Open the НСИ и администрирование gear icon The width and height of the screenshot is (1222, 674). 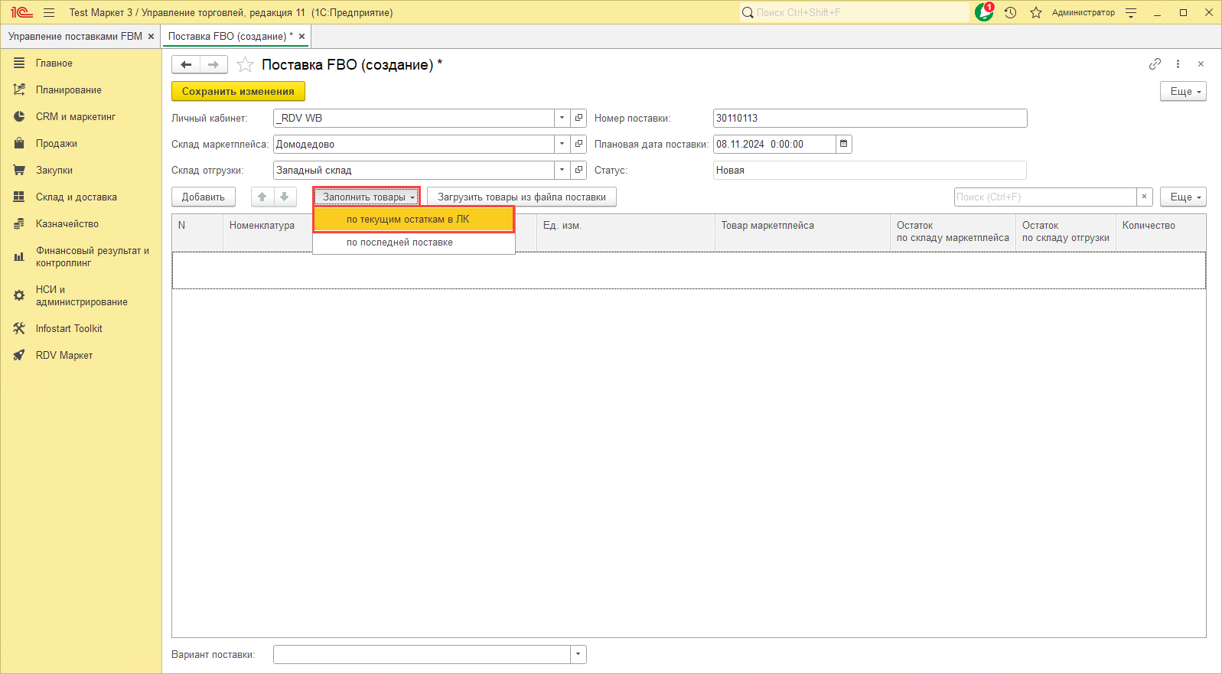(19, 295)
